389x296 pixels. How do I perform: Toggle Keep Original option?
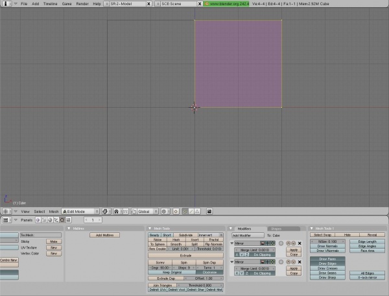[172, 273]
